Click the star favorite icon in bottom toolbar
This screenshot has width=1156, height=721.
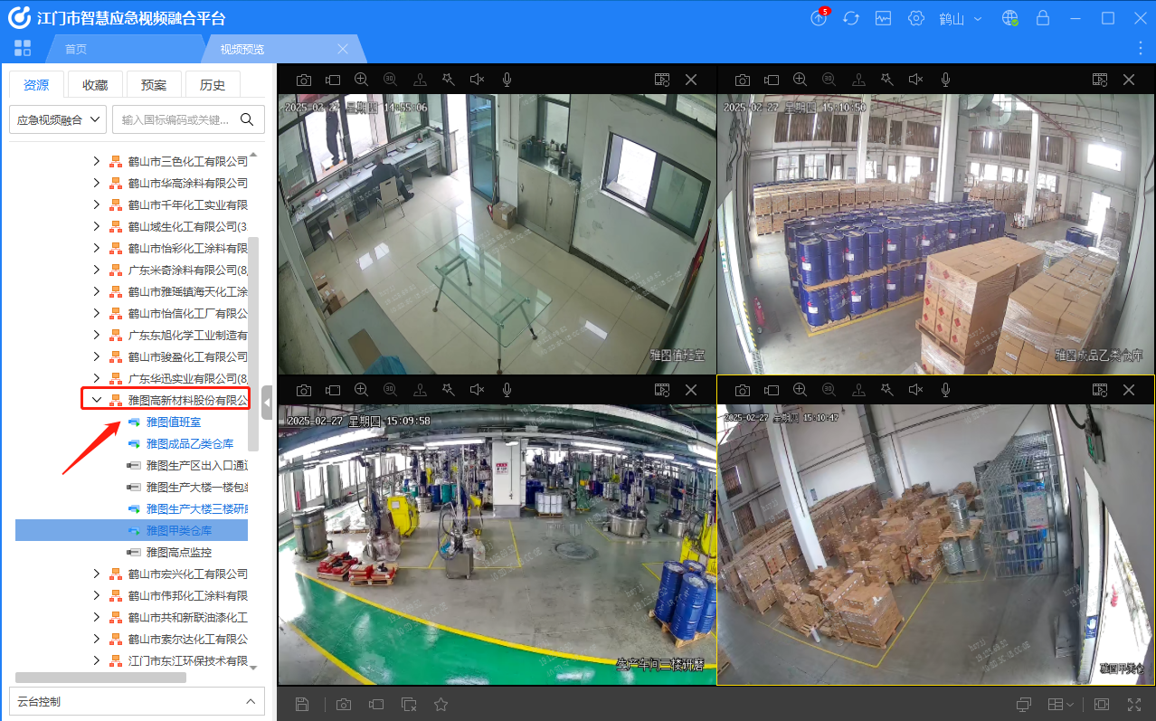[x=441, y=704]
